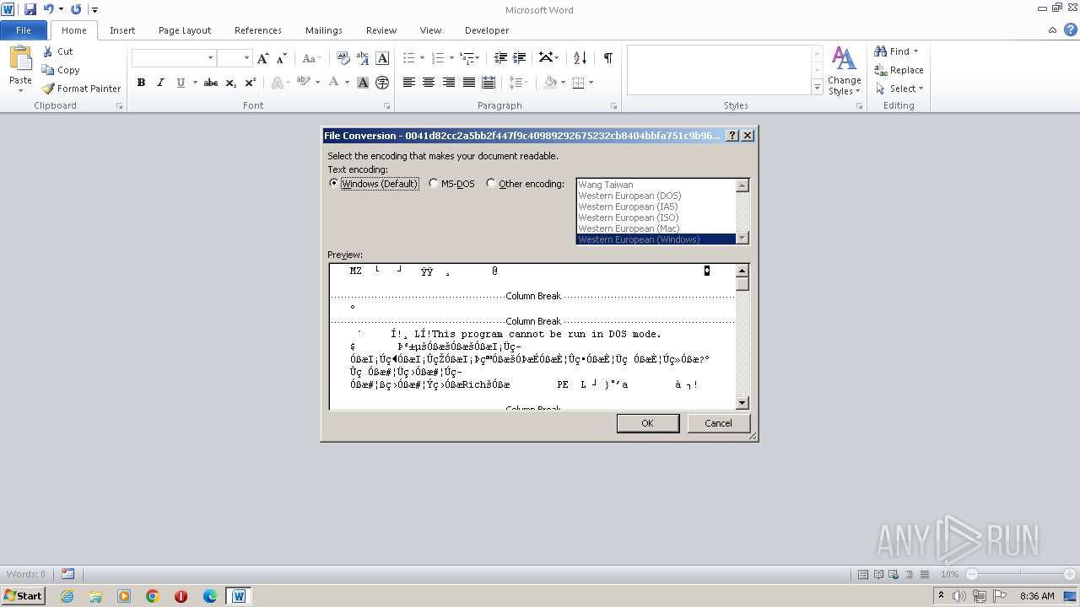This screenshot has height=607, width=1080.
Task: Click the Copy icon
Action: [48, 70]
